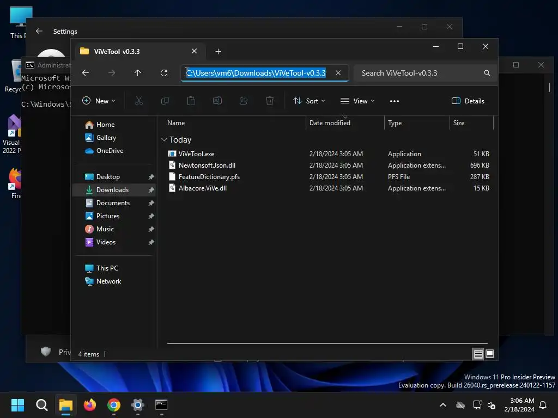
Task: Select FeatureDictionary.pfs file
Action: [x=209, y=177]
